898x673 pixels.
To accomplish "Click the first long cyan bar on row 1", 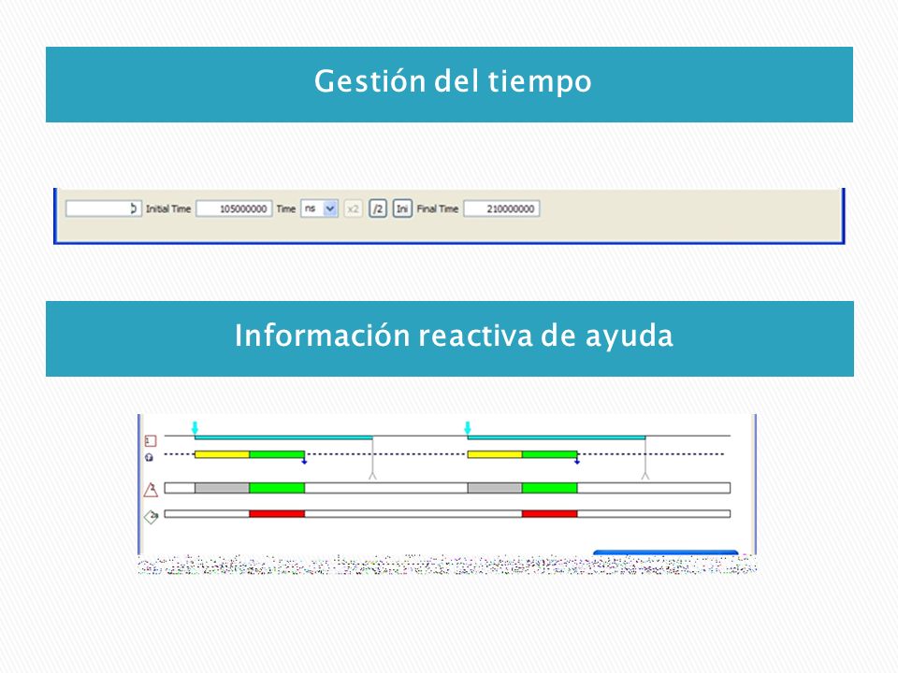I will click(283, 437).
